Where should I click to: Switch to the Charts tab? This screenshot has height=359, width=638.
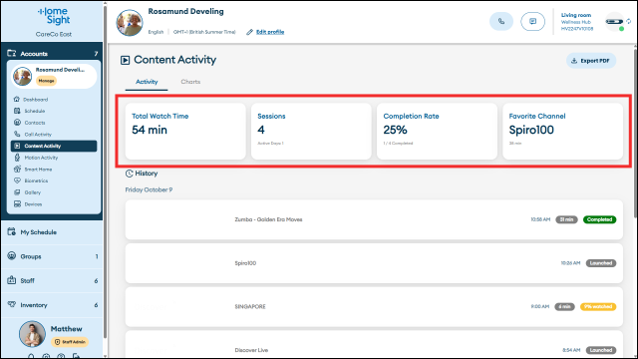click(x=190, y=82)
